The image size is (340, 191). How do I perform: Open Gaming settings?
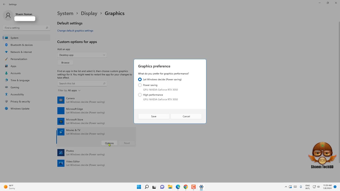point(27,87)
